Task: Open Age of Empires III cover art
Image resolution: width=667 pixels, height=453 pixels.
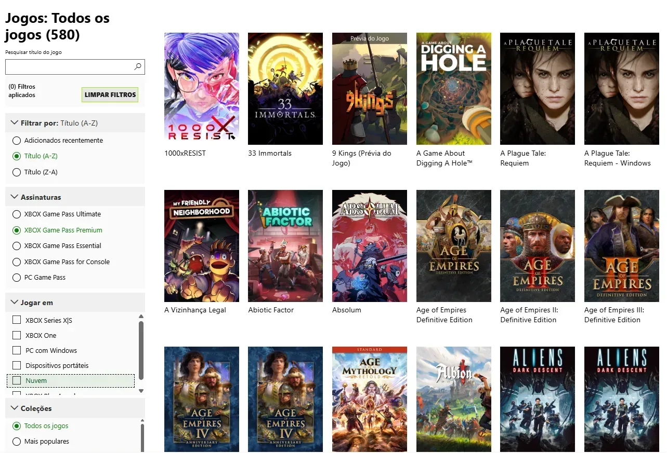Action: 622,246
